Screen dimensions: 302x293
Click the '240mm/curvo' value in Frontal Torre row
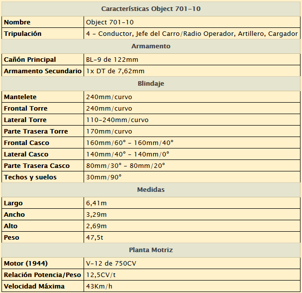(x=109, y=109)
